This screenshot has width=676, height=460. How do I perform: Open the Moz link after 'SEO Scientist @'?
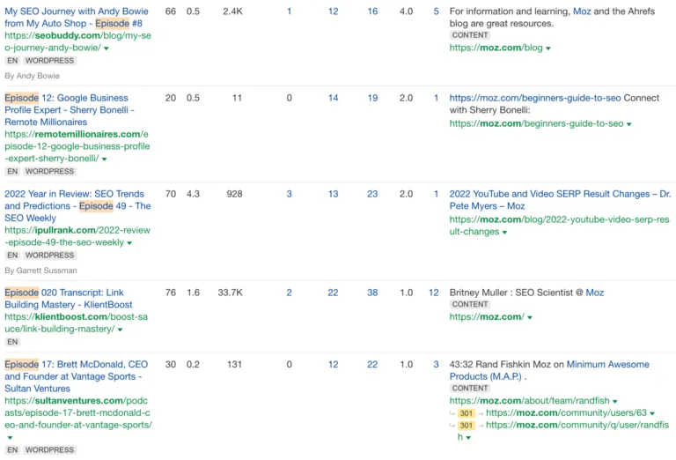594,293
